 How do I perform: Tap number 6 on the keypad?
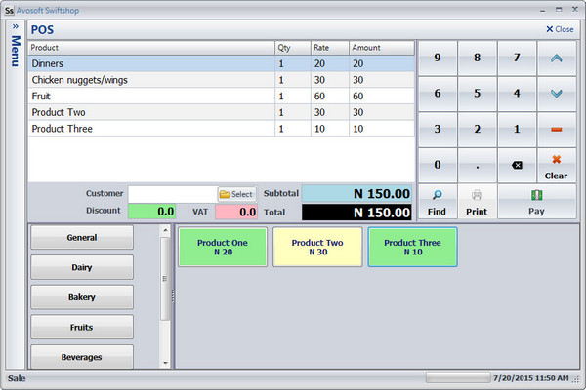(438, 94)
